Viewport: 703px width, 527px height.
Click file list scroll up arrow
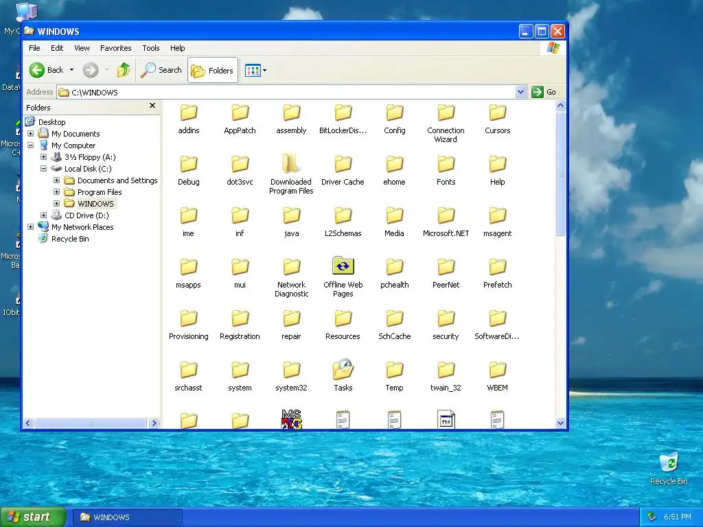[x=560, y=106]
